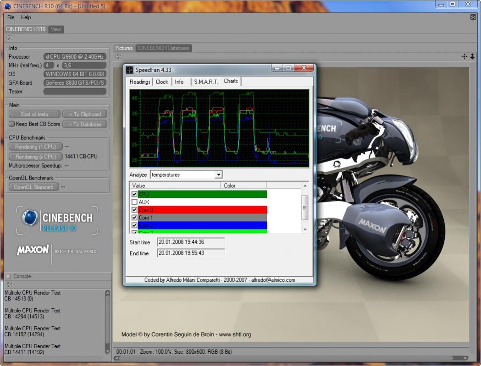Image resolution: width=481 pixels, height=366 pixels.
Task: Click the render time '00:01:01' status entry
Action: tap(126, 352)
